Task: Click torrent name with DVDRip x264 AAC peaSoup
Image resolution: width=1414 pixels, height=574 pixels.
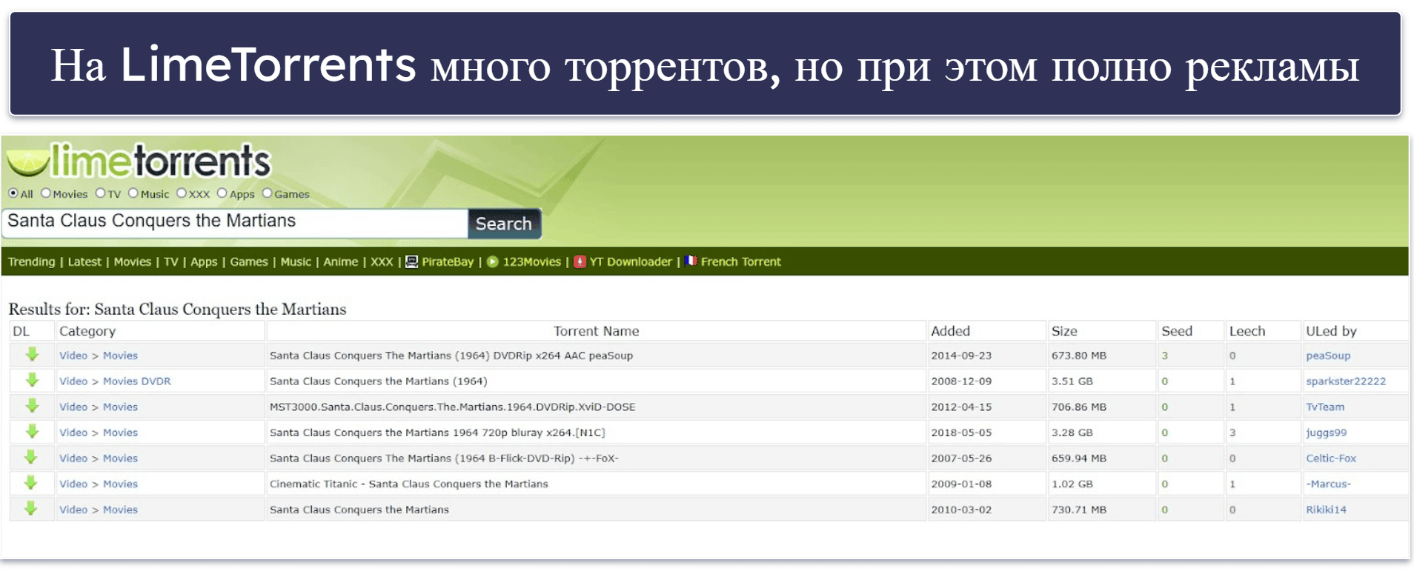Action: click(451, 356)
